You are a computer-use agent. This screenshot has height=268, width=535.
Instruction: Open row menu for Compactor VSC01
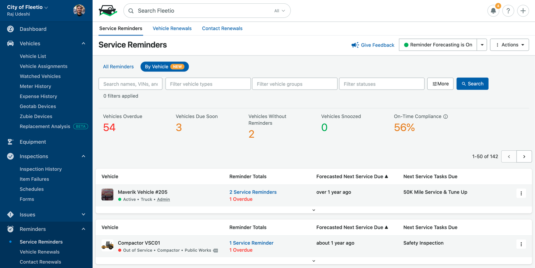coord(521,244)
